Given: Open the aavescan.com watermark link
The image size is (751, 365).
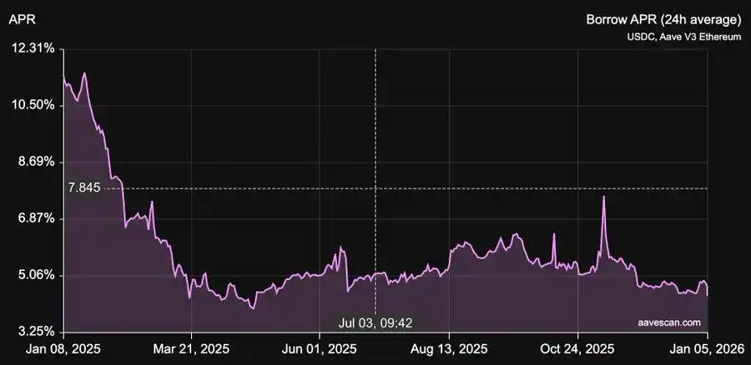Looking at the screenshot, I should [668, 321].
